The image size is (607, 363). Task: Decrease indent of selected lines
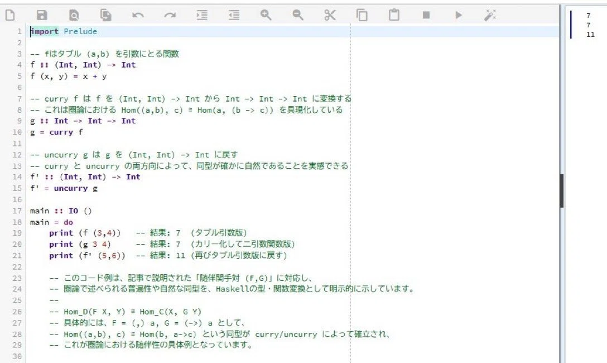234,15
